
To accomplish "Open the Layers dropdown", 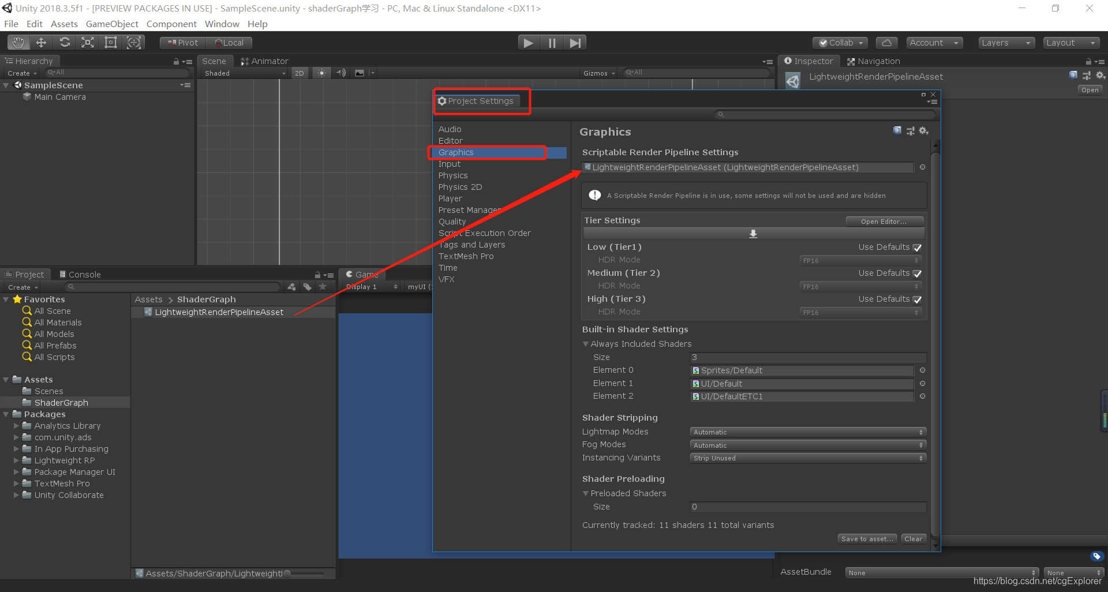I will point(1006,43).
